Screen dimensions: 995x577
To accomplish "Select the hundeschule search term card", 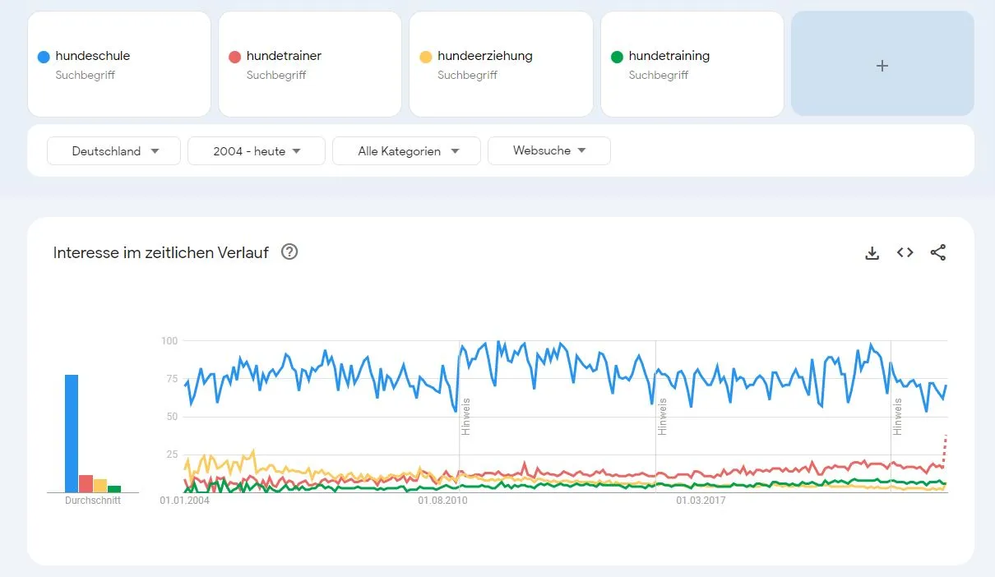I will pyautogui.click(x=119, y=64).
